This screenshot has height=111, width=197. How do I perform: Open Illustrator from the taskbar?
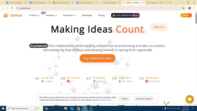[59, 108]
